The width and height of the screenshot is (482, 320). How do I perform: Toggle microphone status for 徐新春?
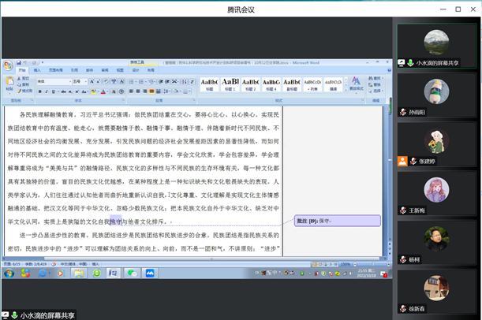pyautogui.click(x=403, y=309)
